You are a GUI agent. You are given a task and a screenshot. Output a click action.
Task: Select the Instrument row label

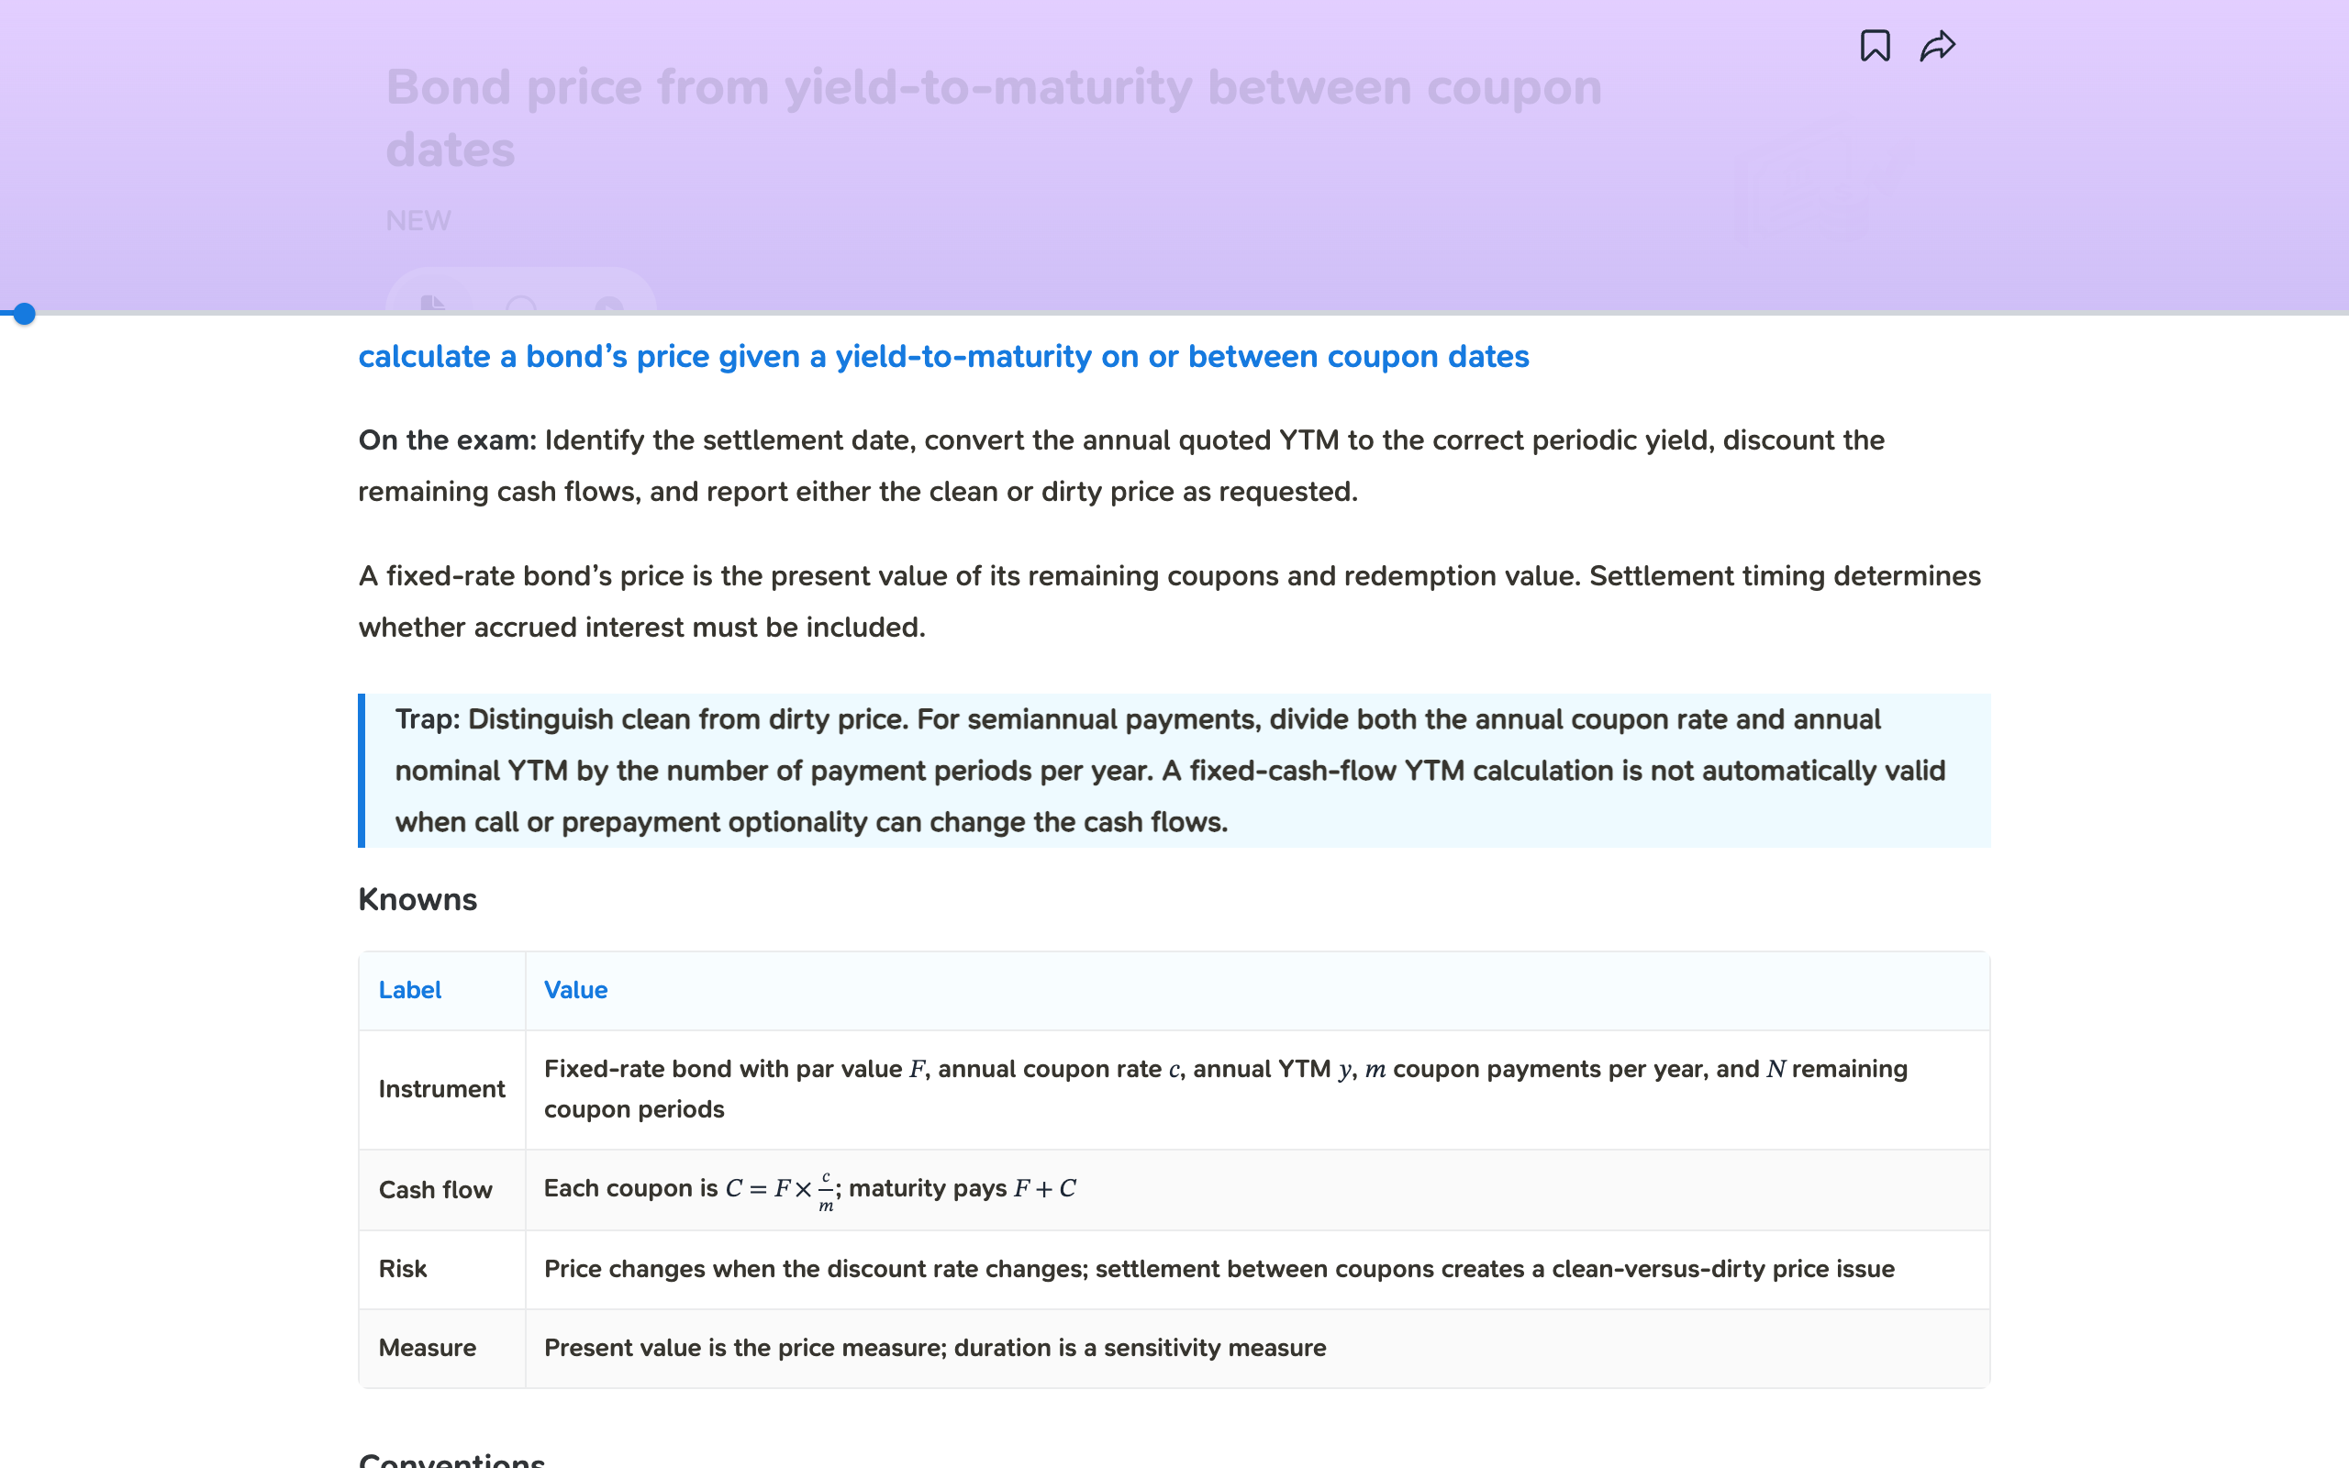click(x=441, y=1088)
